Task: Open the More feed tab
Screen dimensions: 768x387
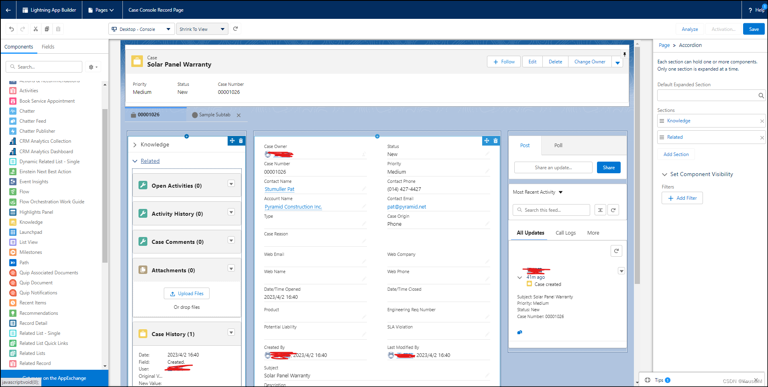Action: 593,233
